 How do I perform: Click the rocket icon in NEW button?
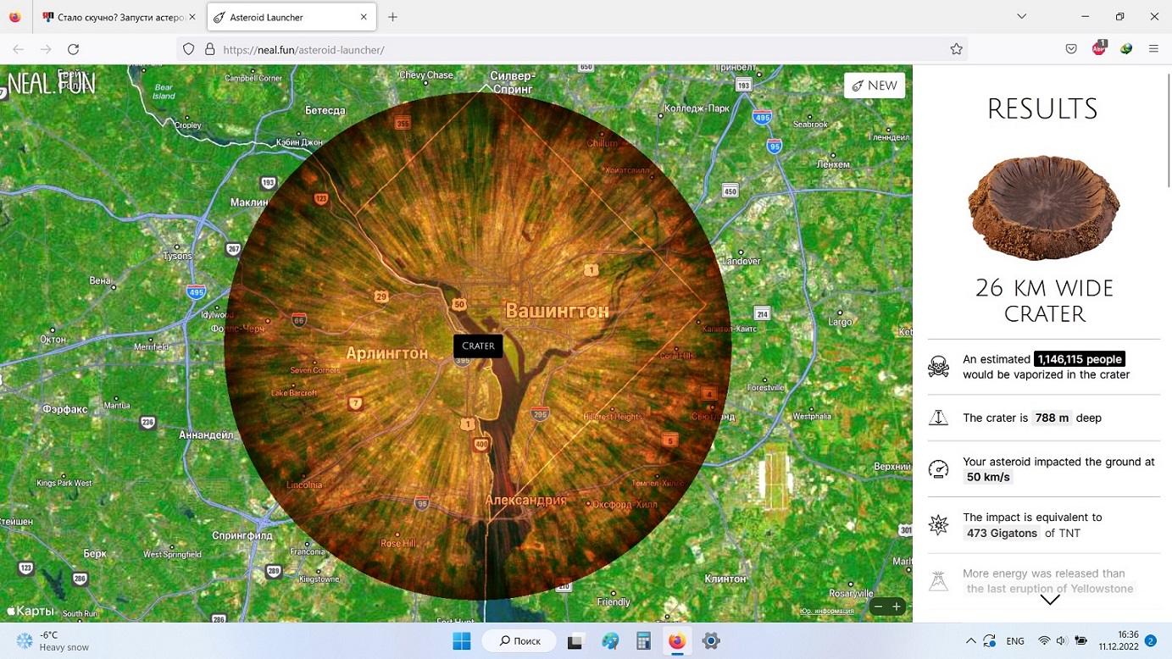(x=858, y=86)
